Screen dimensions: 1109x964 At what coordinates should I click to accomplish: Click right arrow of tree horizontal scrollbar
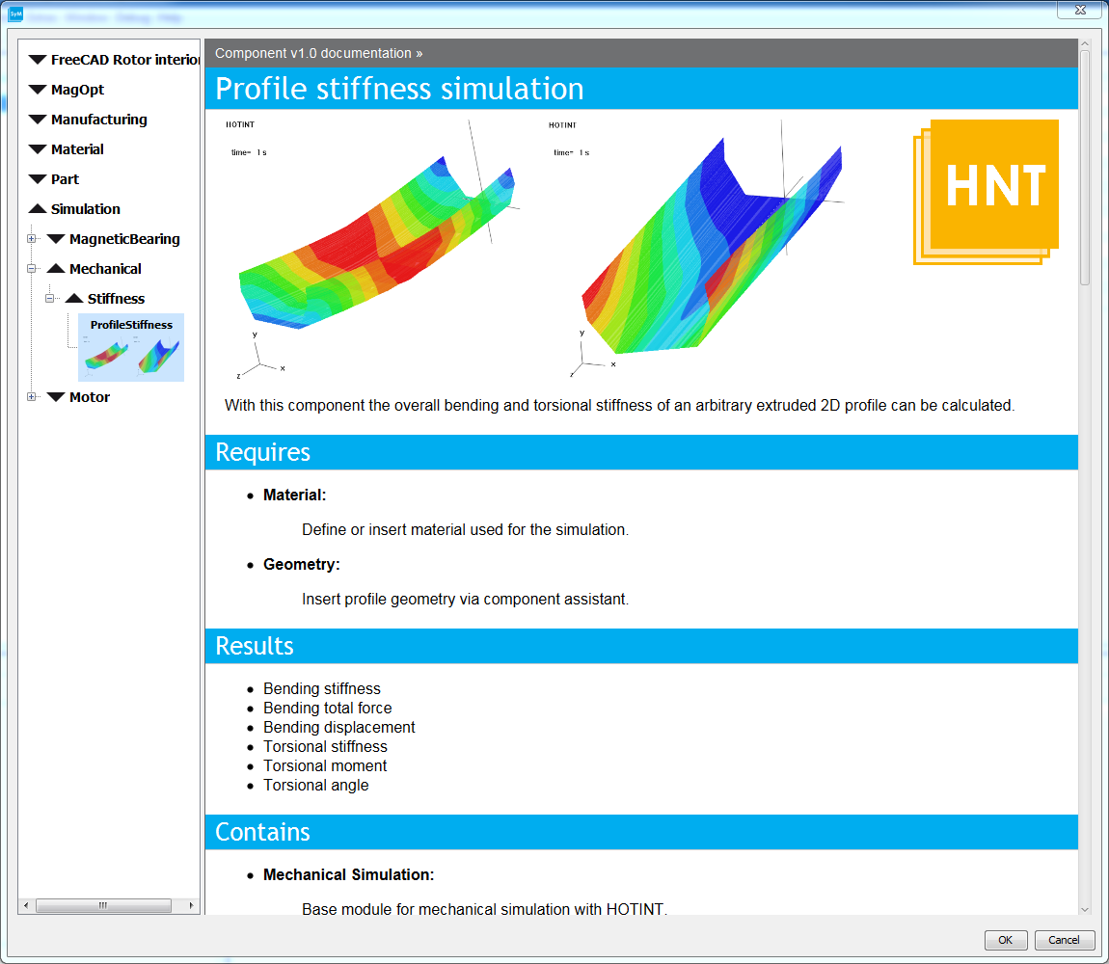[x=191, y=906]
